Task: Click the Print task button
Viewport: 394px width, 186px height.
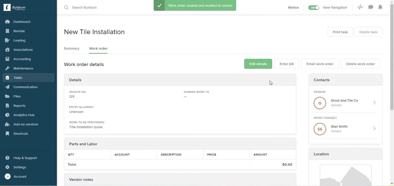Action: [340, 32]
